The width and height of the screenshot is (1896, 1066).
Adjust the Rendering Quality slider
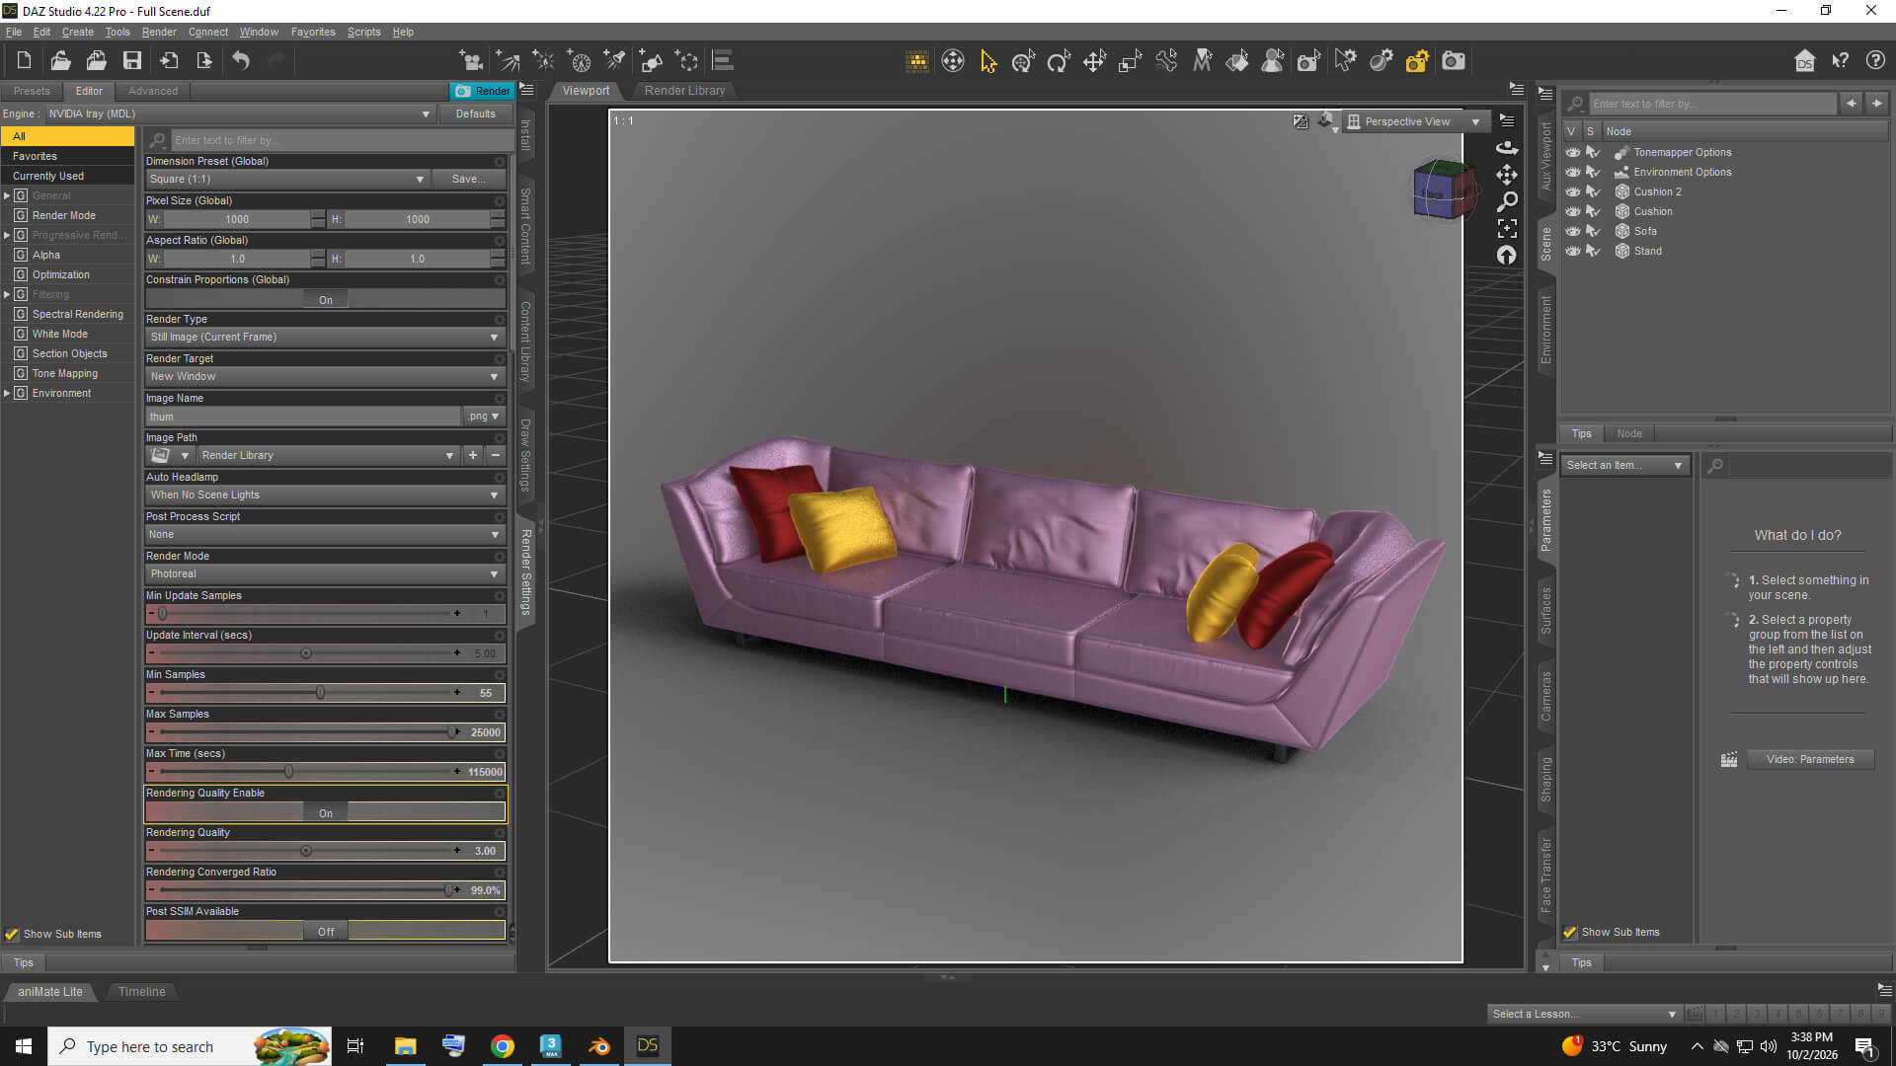[306, 851]
